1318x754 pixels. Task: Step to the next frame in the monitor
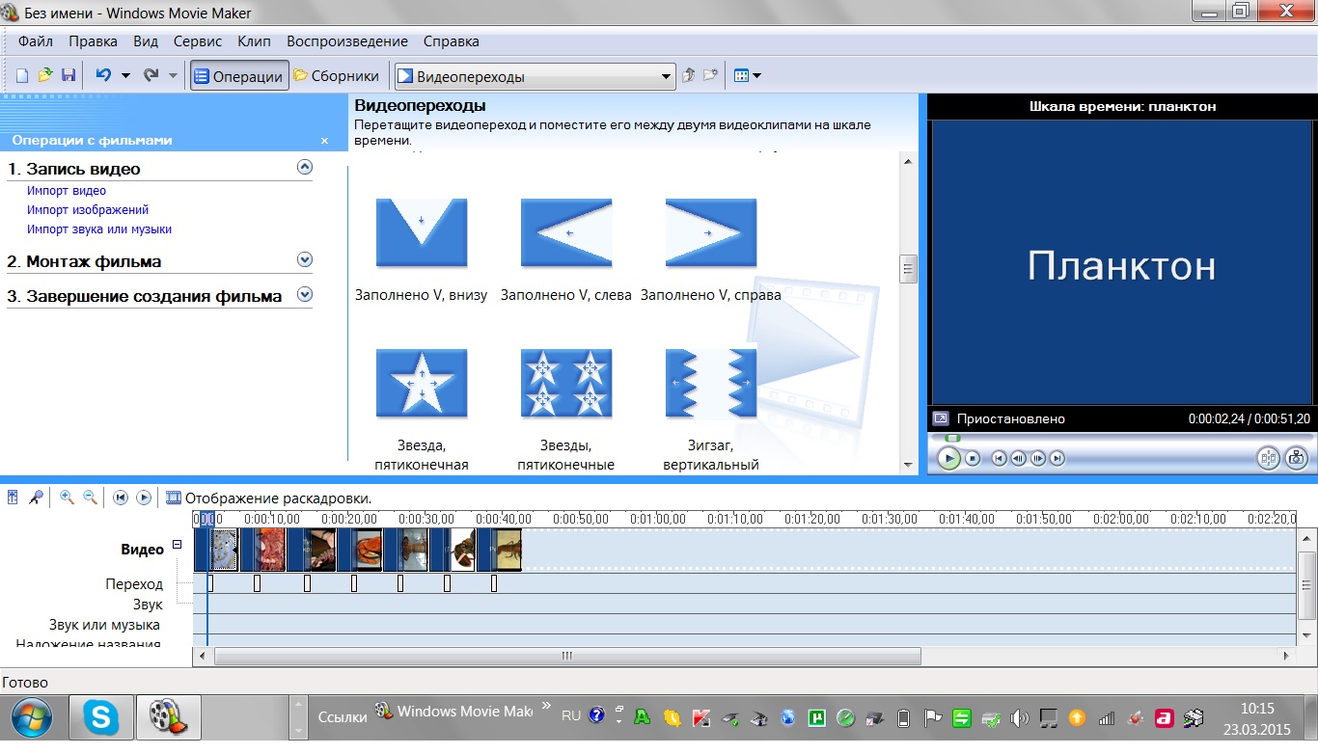[1038, 459]
